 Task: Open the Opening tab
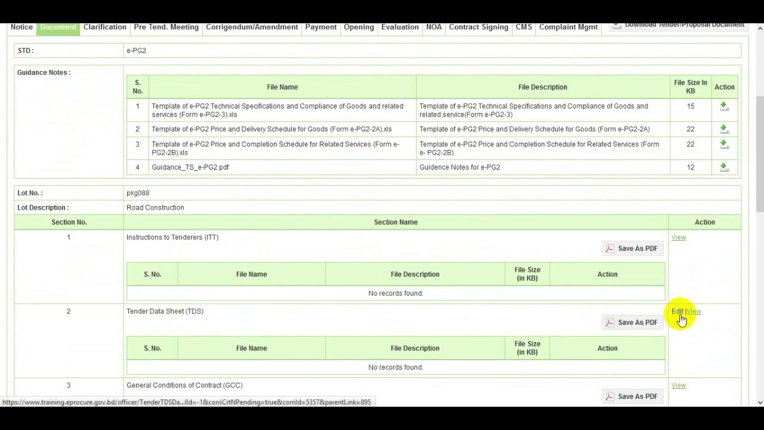click(359, 27)
